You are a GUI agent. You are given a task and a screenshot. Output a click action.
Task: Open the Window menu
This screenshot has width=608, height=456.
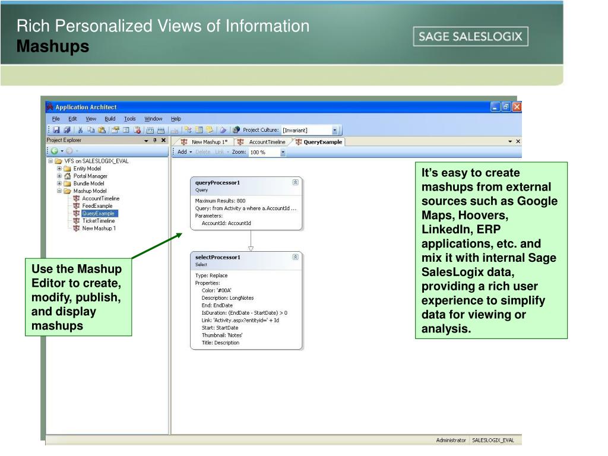click(x=154, y=119)
